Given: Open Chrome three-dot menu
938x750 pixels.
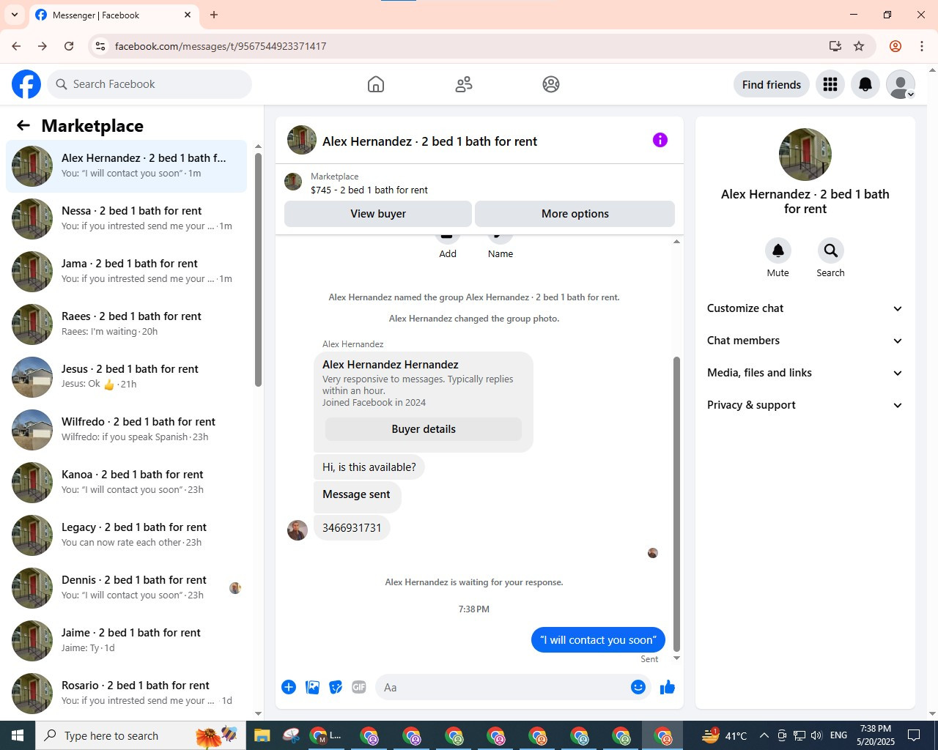Looking at the screenshot, I should (922, 46).
